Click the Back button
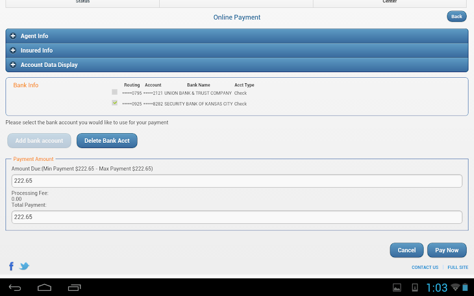 456,16
